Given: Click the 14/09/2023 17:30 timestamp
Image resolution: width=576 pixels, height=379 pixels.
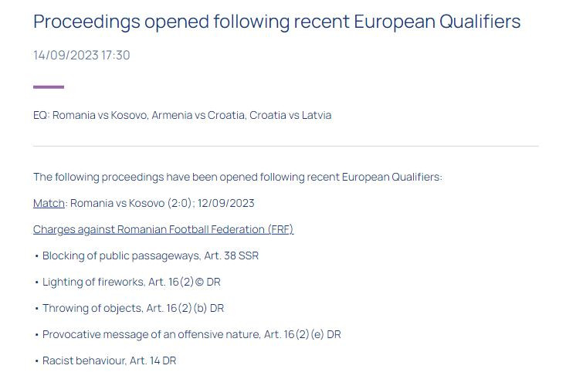Looking at the screenshot, I should [82, 55].
